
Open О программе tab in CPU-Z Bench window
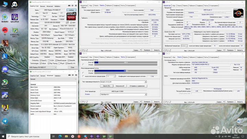click(130, 57)
